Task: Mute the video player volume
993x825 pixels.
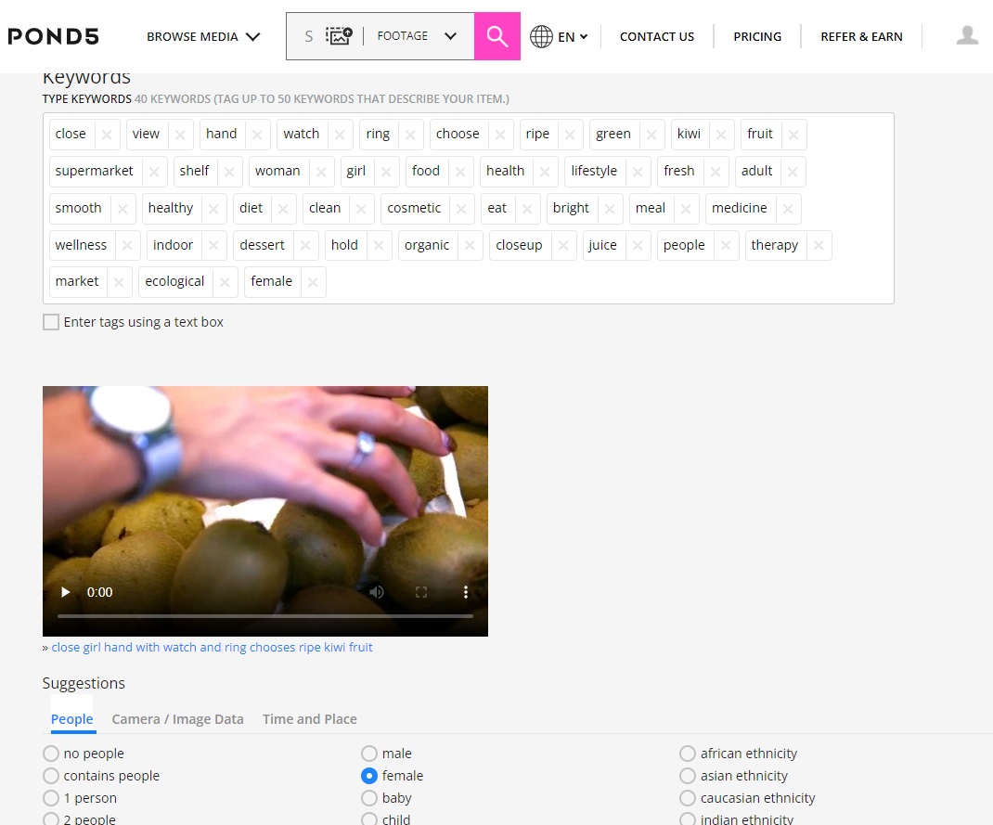Action: 376,592
